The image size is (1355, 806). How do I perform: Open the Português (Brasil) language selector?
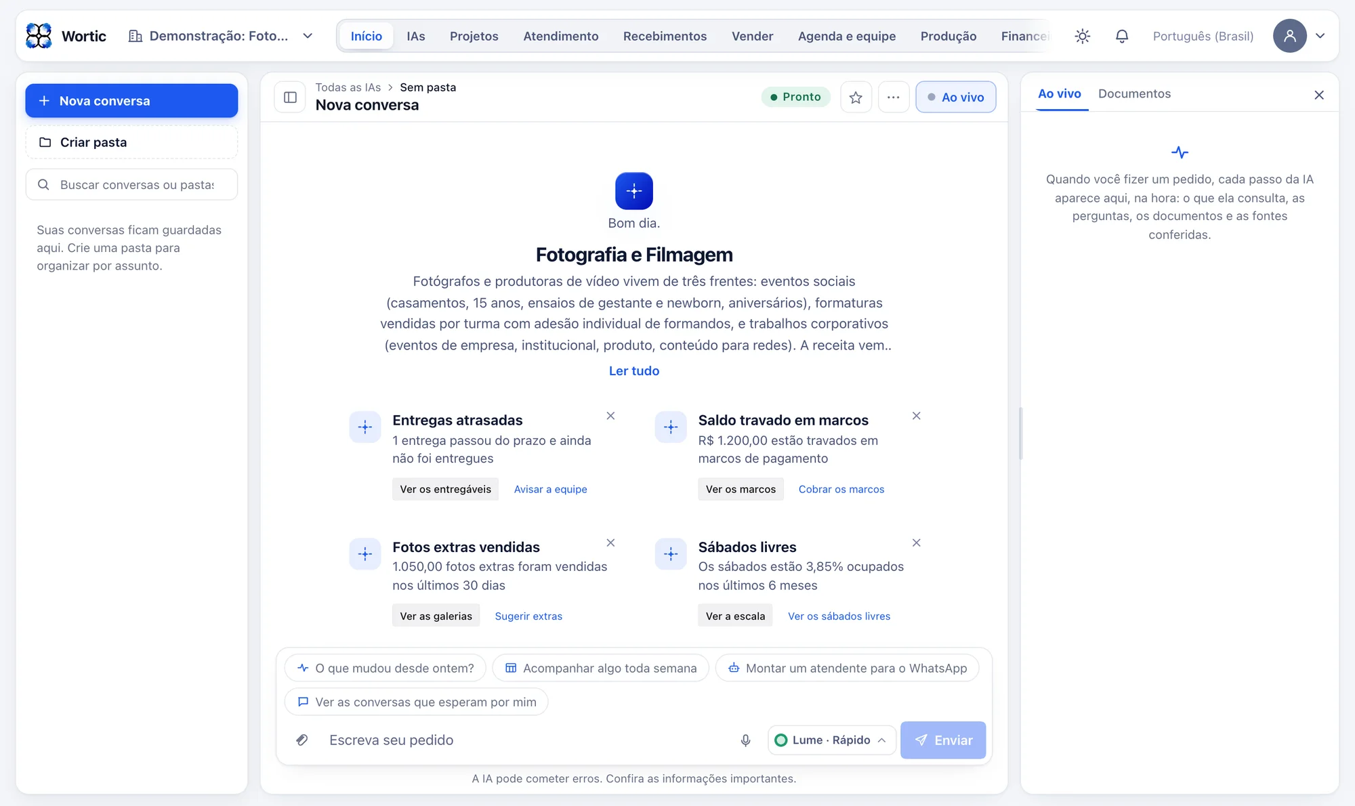click(x=1203, y=36)
